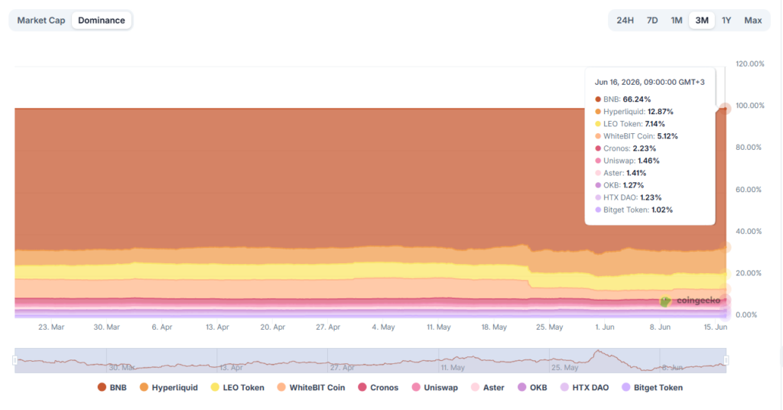Toggle Cronos series in chart legend
Viewport: 783px width, 410px height.
point(378,388)
